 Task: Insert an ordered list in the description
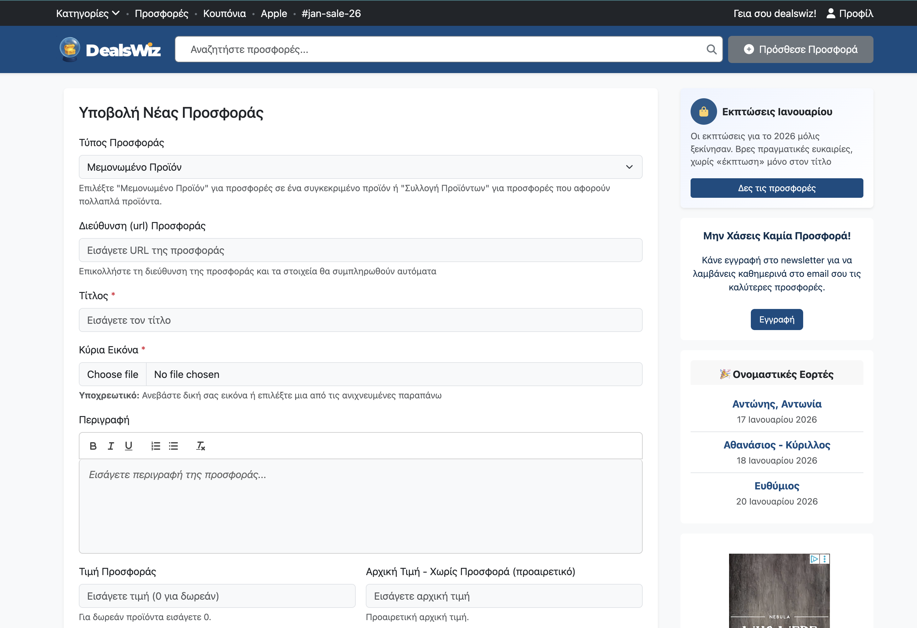pos(155,446)
